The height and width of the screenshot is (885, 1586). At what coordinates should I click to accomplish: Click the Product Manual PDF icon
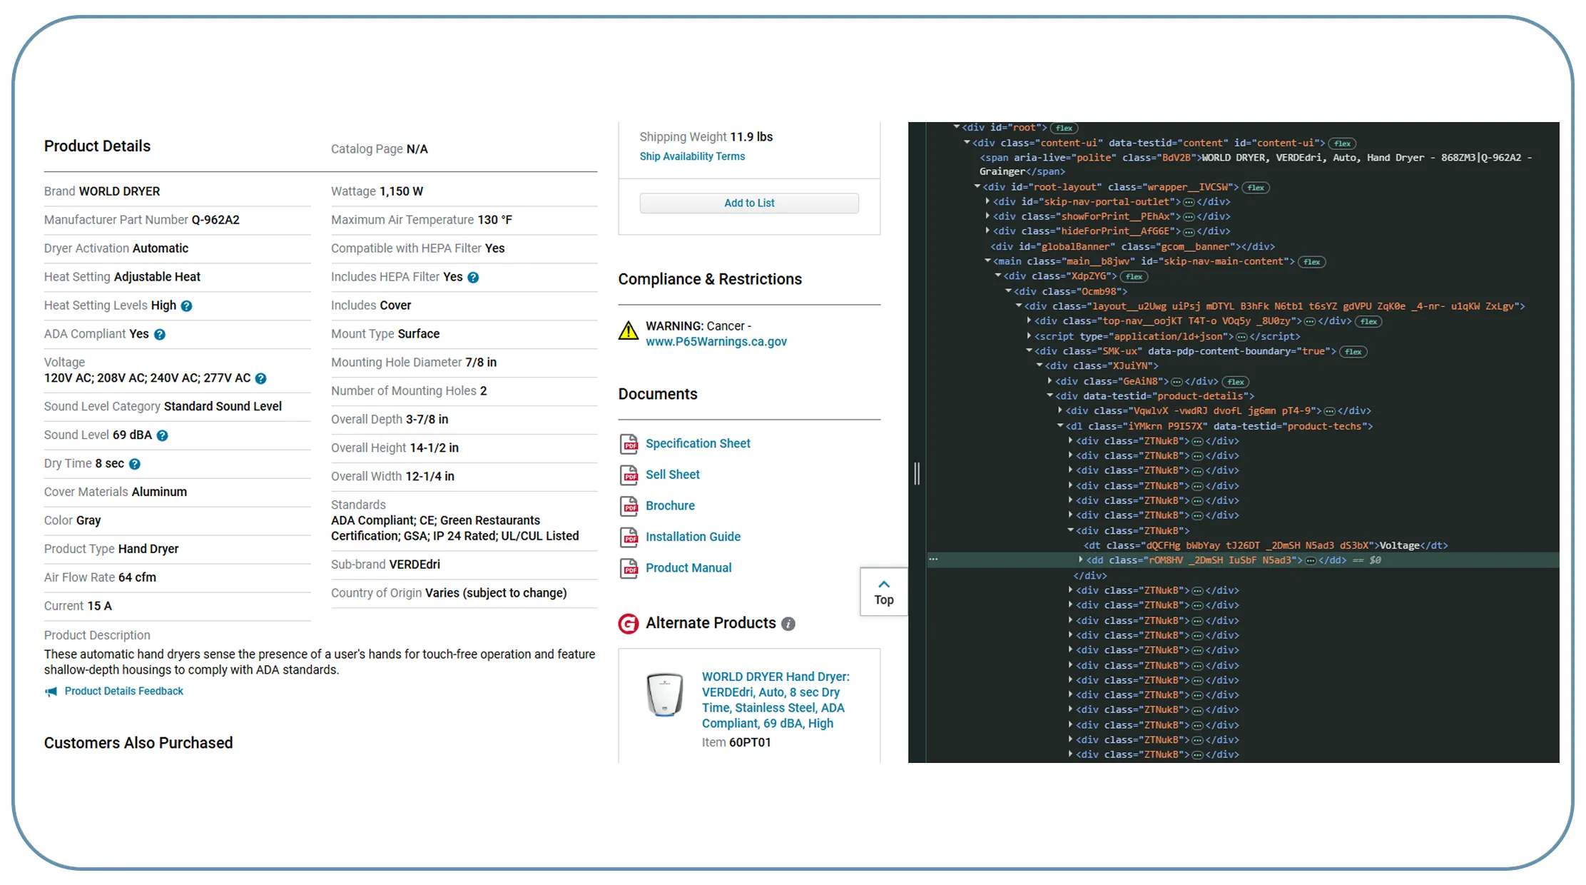629,568
